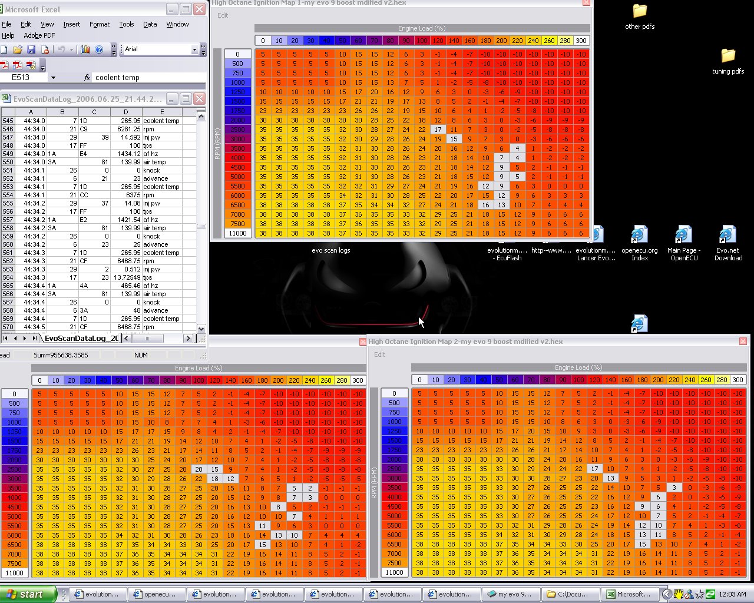The width and height of the screenshot is (754, 603).
Task: Open the Name Box dropdown arrow beside E513
Action: tap(53, 77)
